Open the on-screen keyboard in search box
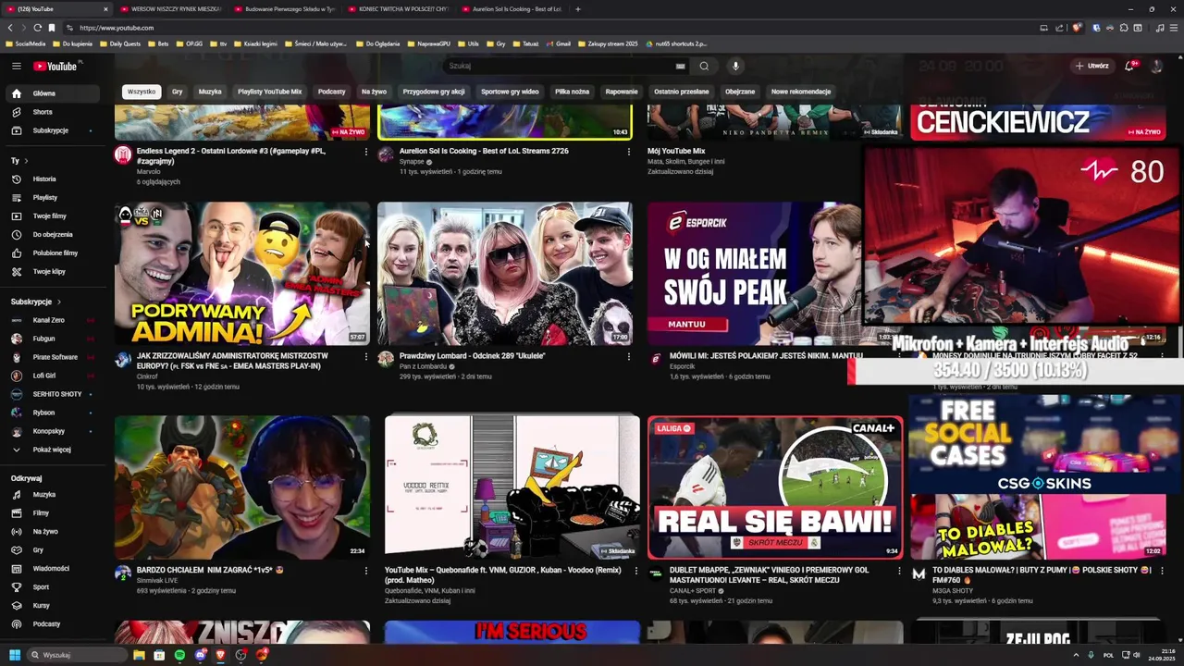 tap(680, 66)
